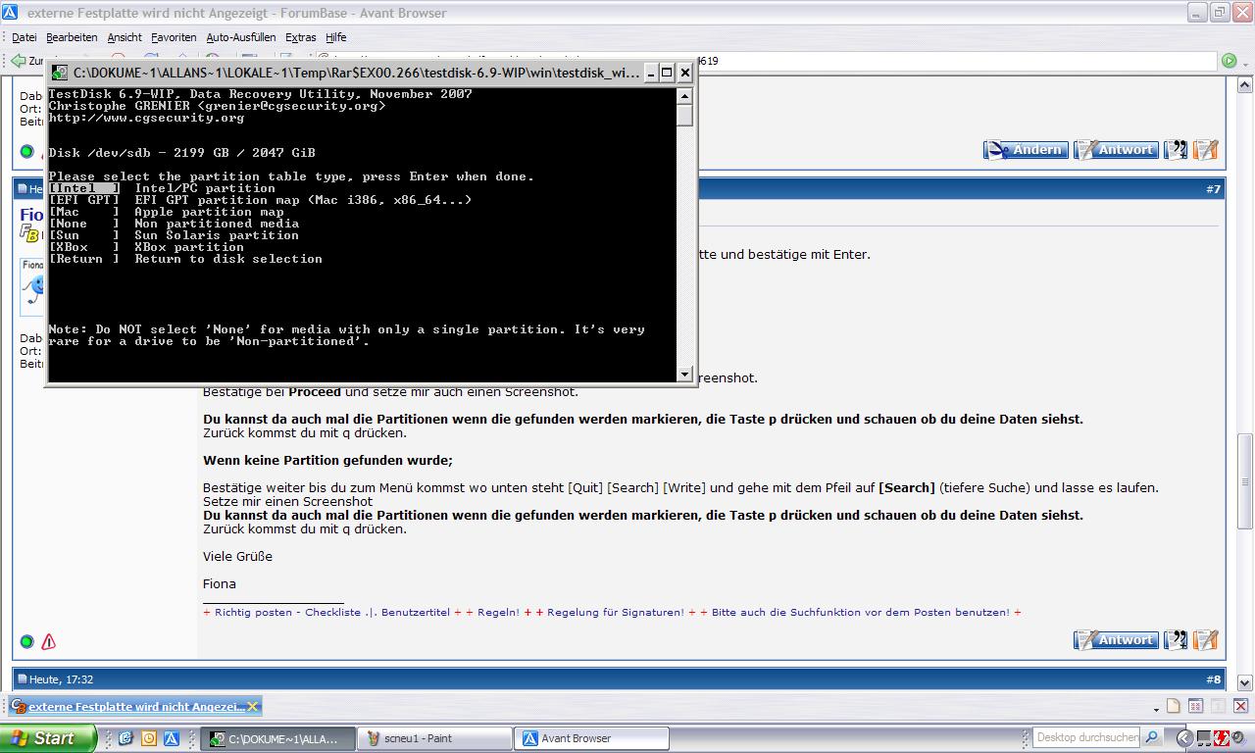Screen dimensions: 1255x753
Task: Click the #7 post number link
Action: 1214,189
